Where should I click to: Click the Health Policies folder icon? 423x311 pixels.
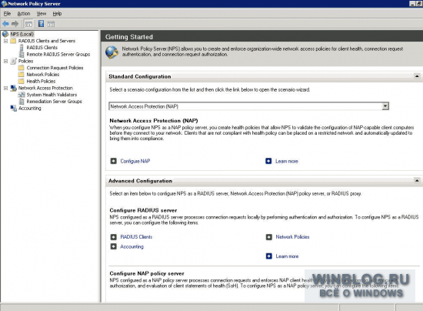tap(22, 82)
